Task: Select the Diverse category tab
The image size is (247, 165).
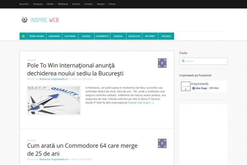Action: 86,36
